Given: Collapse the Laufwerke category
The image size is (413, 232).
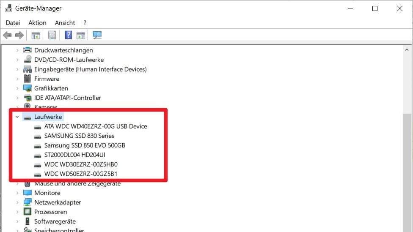Looking at the screenshot, I should tap(17, 117).
